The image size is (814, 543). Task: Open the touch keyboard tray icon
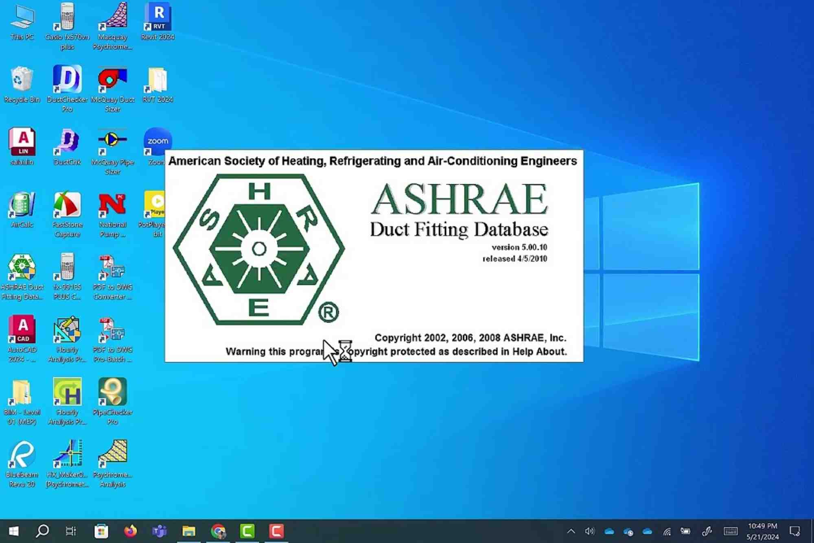point(731,531)
